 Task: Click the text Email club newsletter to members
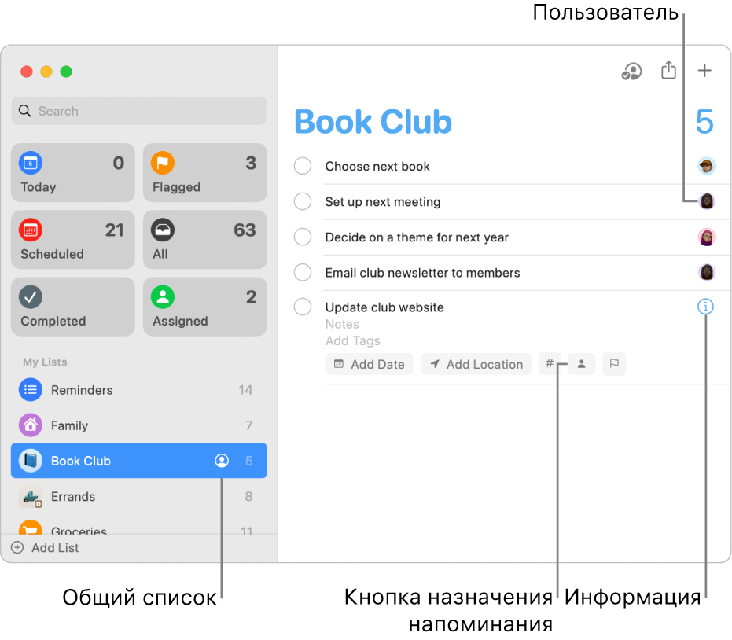(x=422, y=273)
